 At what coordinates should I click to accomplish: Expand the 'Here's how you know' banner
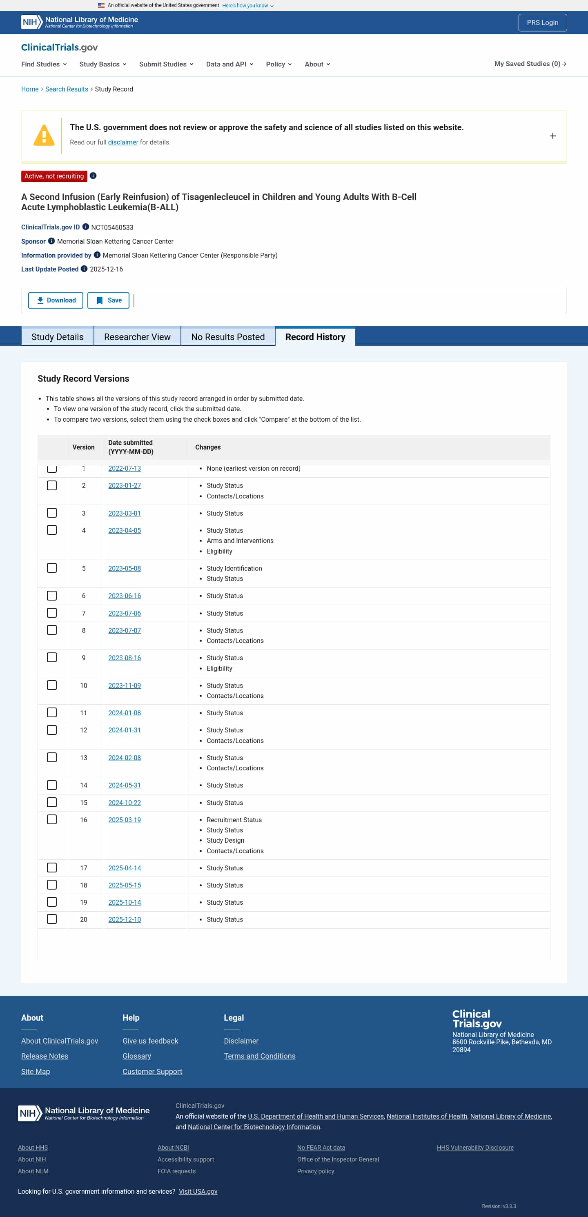pos(248,6)
